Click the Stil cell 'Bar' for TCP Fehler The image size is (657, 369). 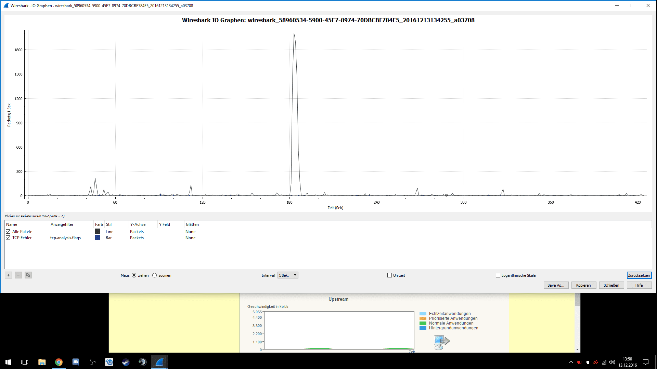[109, 237]
